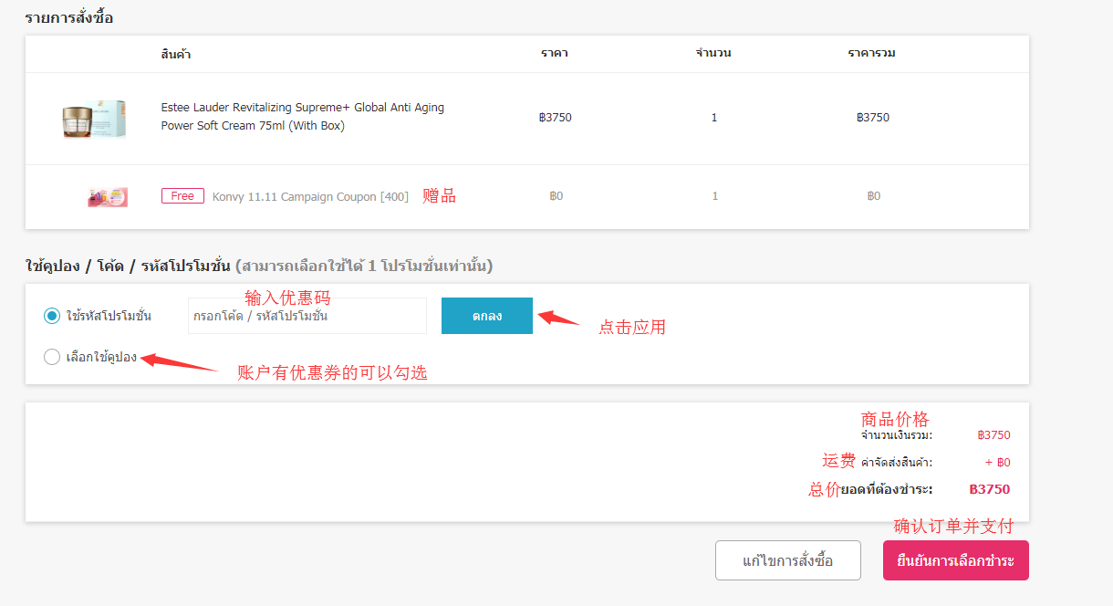
Task: Click the ราคารวม column header
Action: [871, 53]
